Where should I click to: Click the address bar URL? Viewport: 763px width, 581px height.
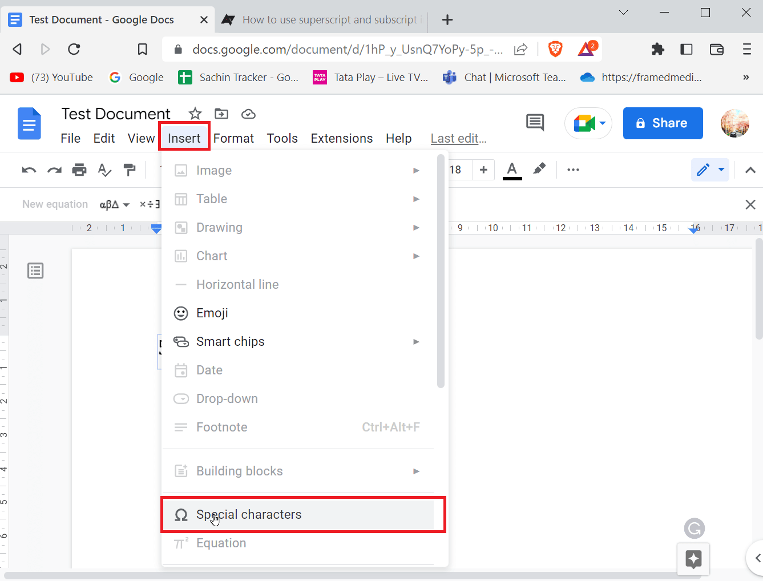pos(348,50)
